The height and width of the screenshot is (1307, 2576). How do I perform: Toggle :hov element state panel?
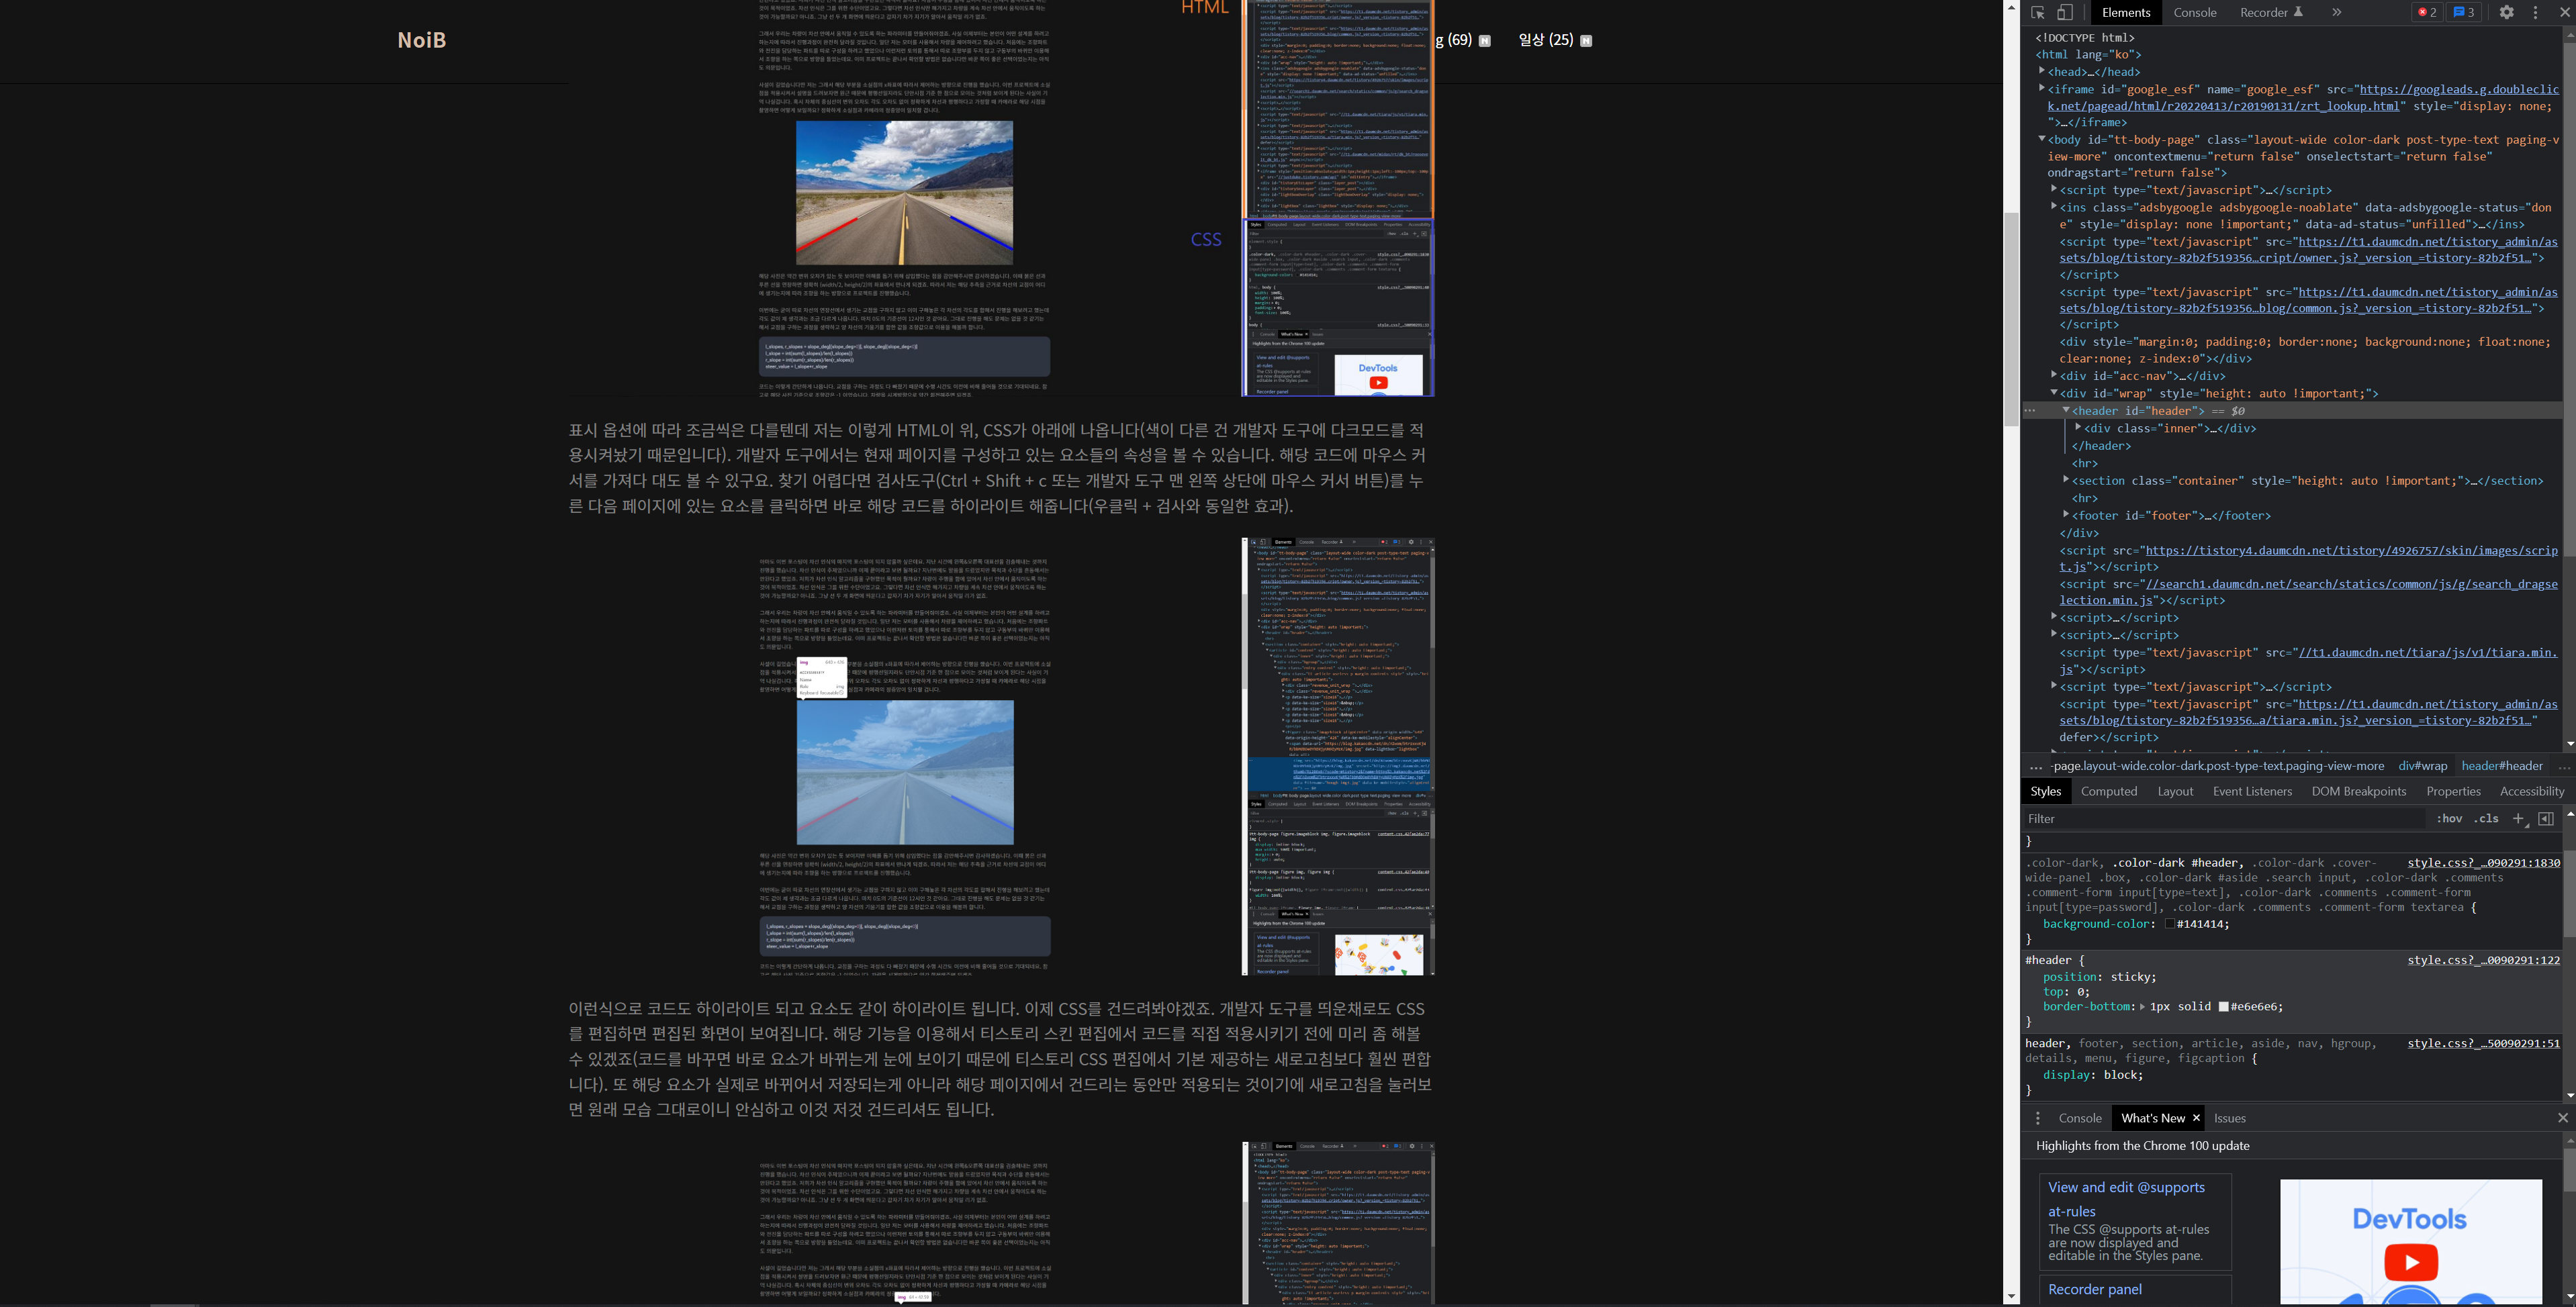(2449, 819)
